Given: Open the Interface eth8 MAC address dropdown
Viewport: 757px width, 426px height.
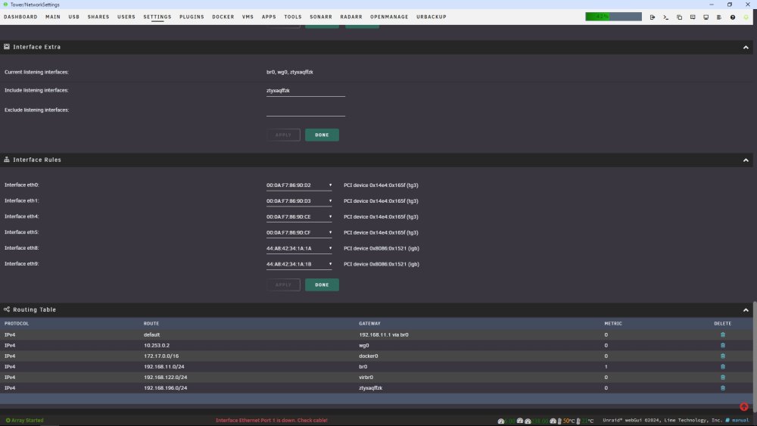Looking at the screenshot, I should [x=299, y=248].
